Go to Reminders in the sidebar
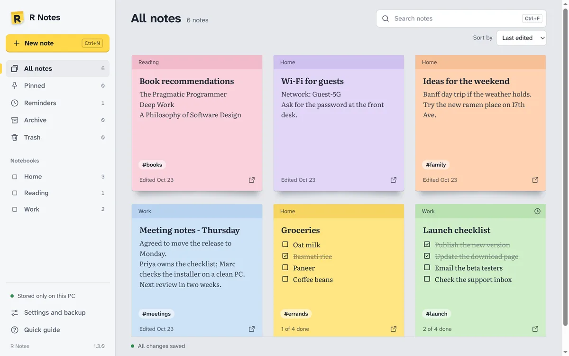 click(57, 103)
